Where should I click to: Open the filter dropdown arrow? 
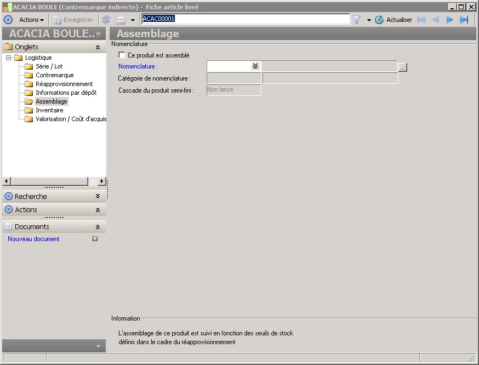point(369,20)
